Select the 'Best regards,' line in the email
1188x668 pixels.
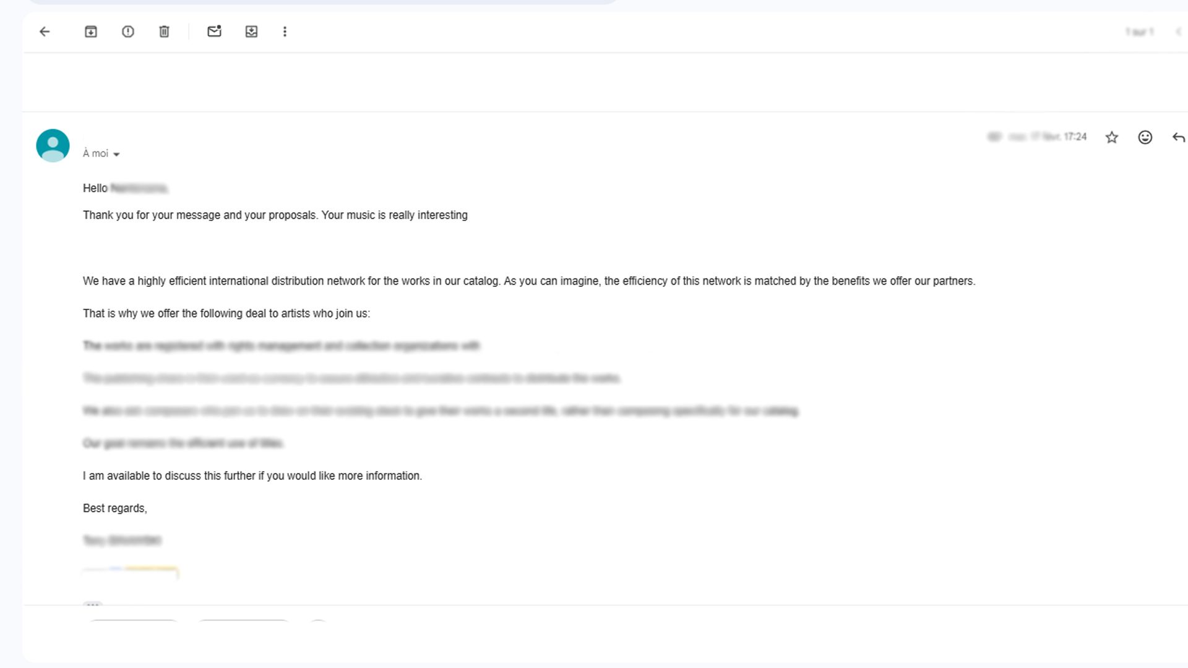(115, 508)
